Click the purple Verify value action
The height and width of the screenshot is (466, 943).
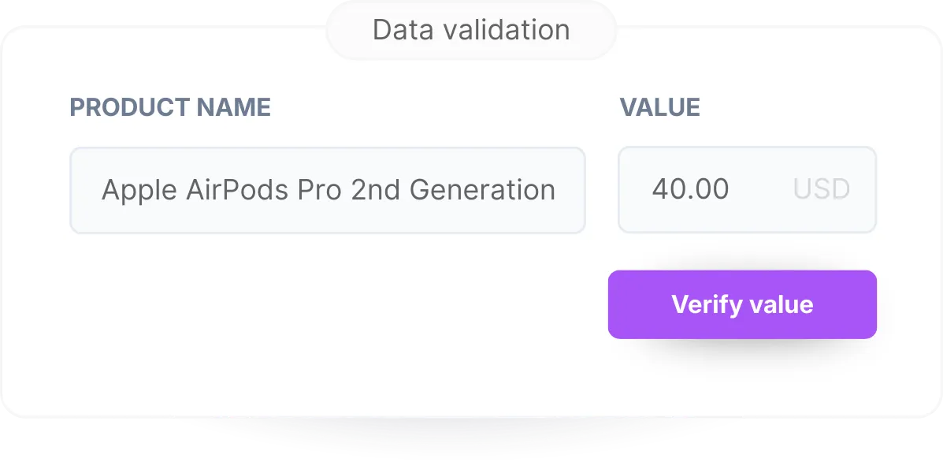tap(741, 304)
